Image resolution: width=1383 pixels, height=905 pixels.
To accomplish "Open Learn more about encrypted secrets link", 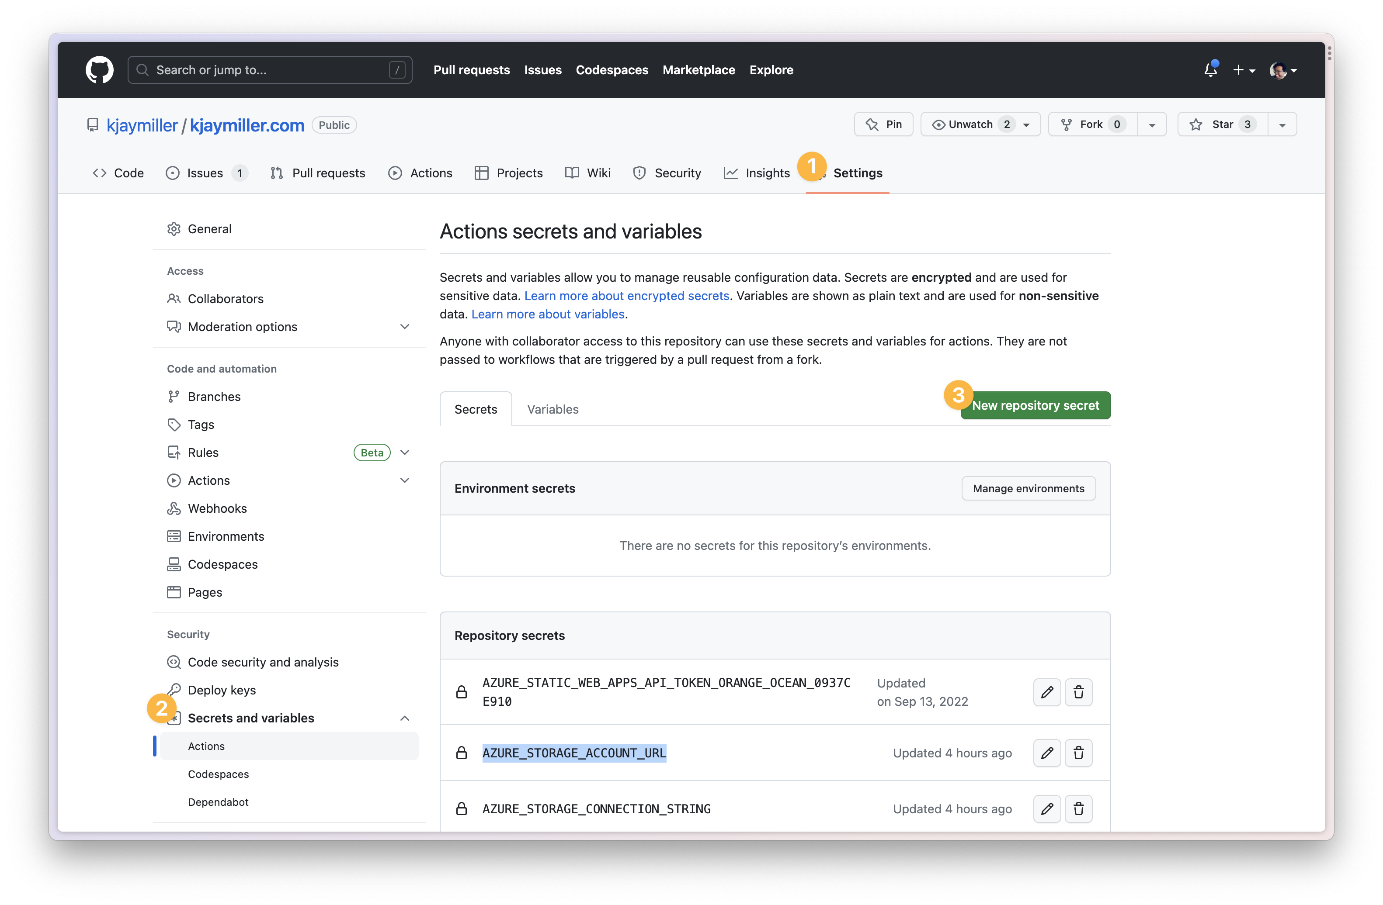I will tap(626, 295).
